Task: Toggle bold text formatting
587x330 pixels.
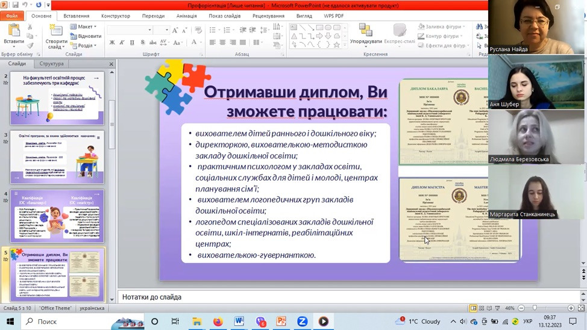Action: 112,43
